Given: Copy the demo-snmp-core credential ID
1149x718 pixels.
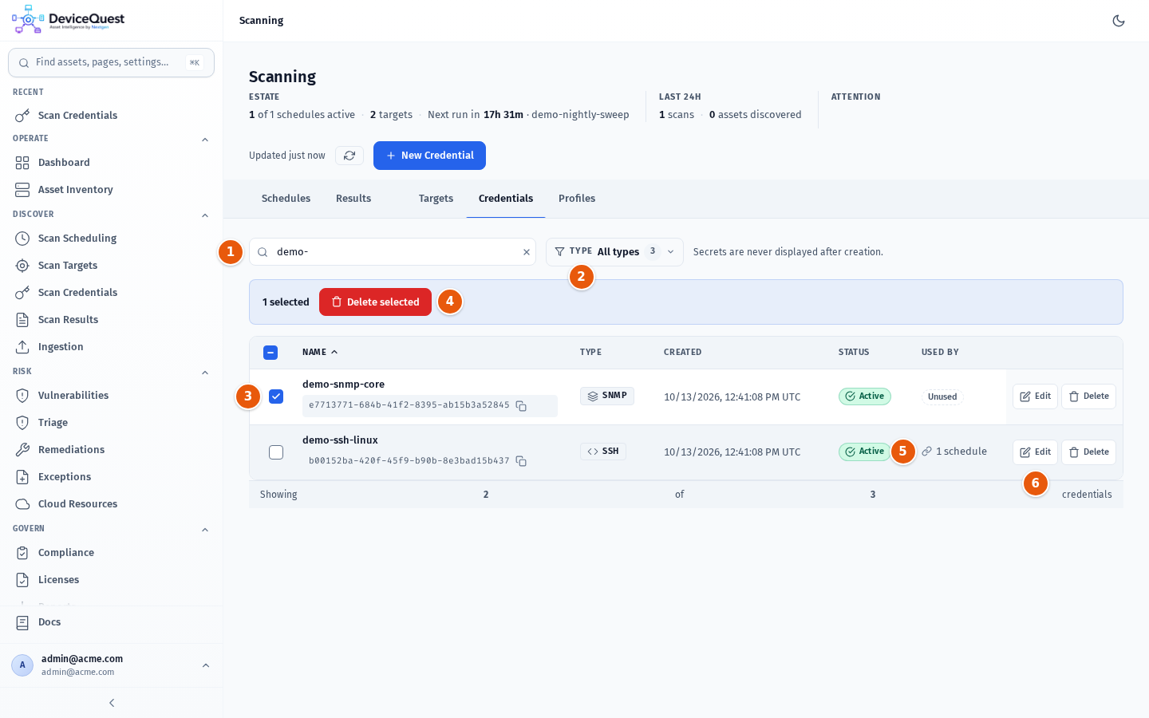Looking at the screenshot, I should [x=521, y=406].
